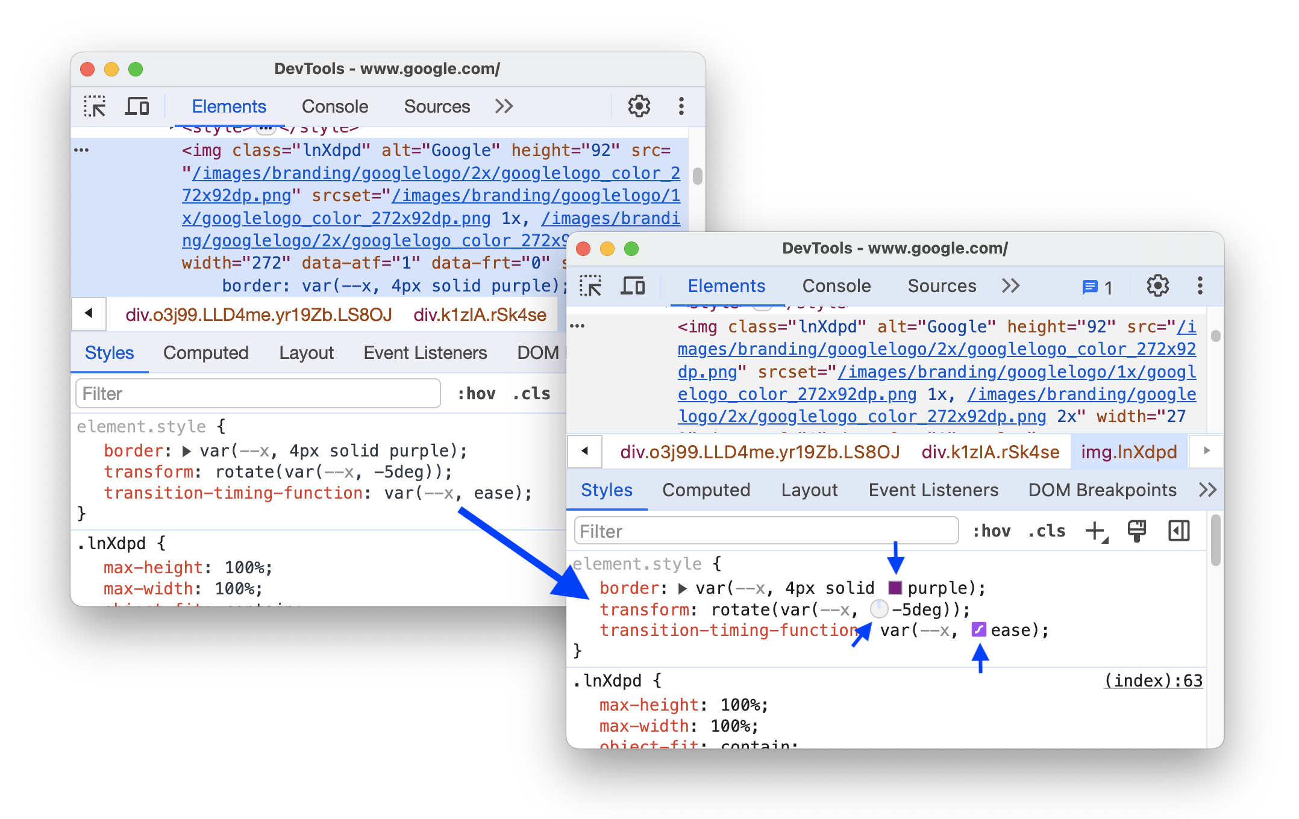The height and width of the screenshot is (819, 1299).
Task: Toggle the purple color swatch visibility
Action: (892, 586)
